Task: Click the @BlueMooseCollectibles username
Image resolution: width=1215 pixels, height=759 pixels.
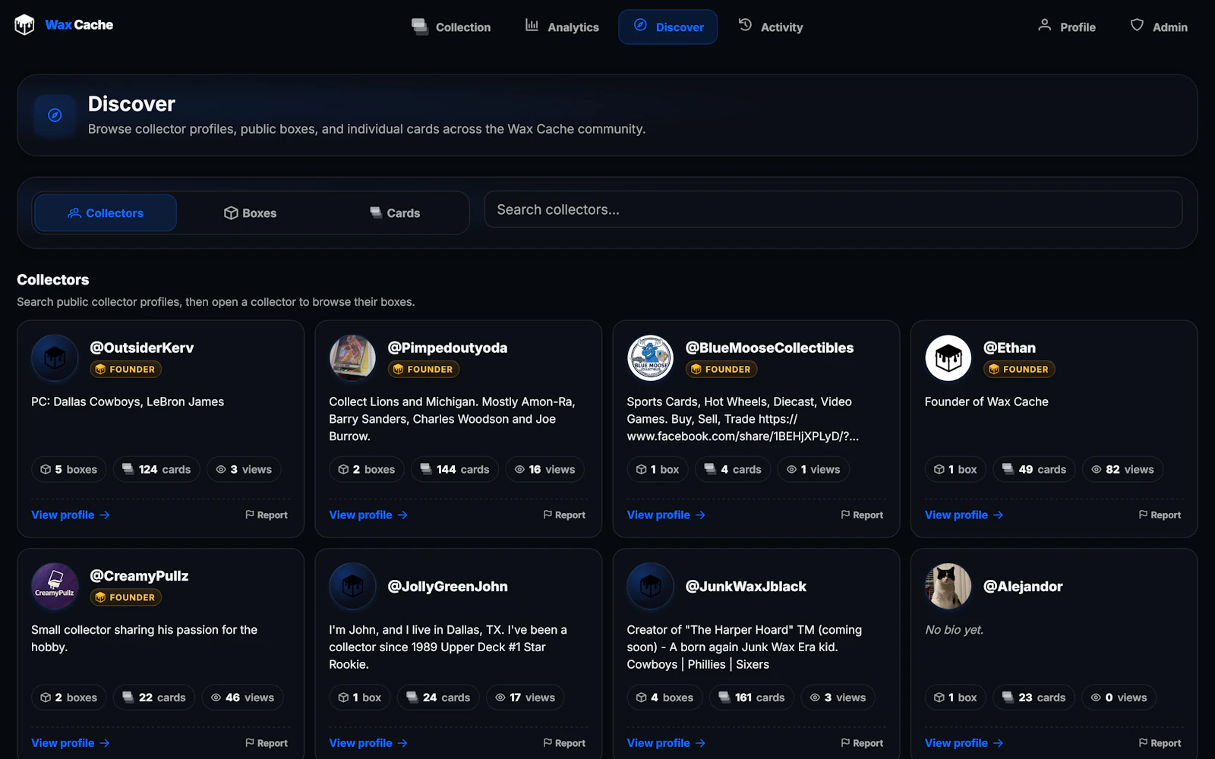Action: (x=769, y=348)
